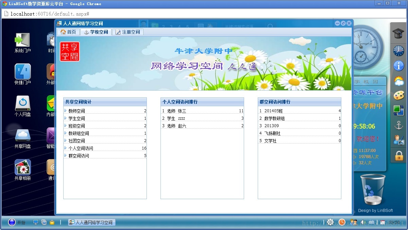Expand the 教研组空间 row triangle
The width and height of the screenshot is (408, 230).
pos(65,133)
